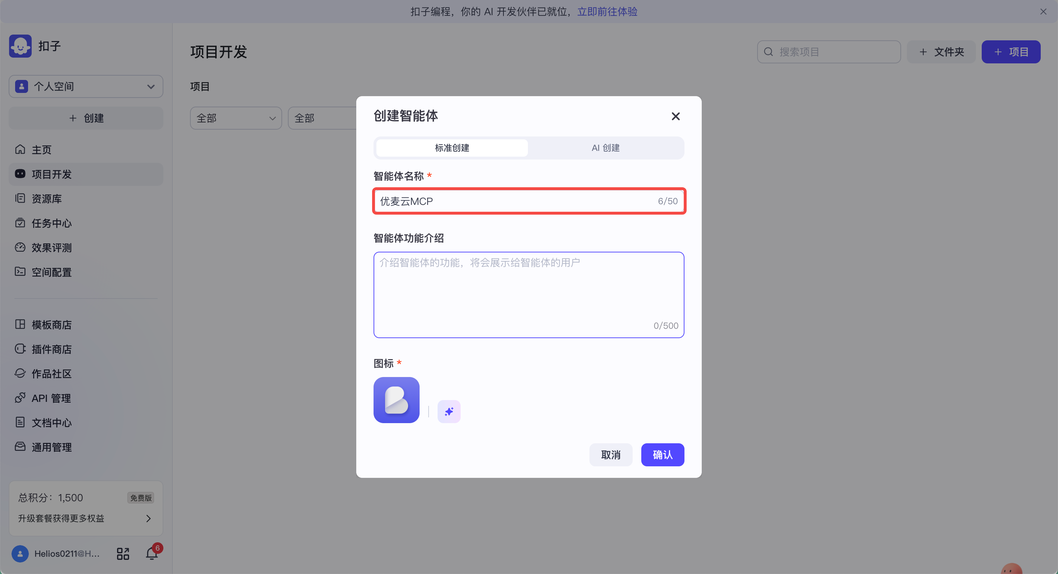The width and height of the screenshot is (1058, 574).
Task: Open the 主页 home icon
Action: point(20,149)
